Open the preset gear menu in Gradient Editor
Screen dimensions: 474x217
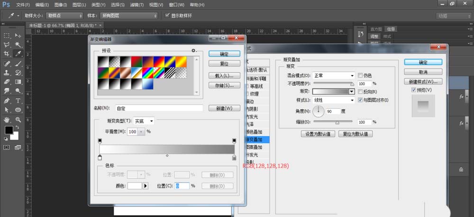pyautogui.click(x=194, y=50)
